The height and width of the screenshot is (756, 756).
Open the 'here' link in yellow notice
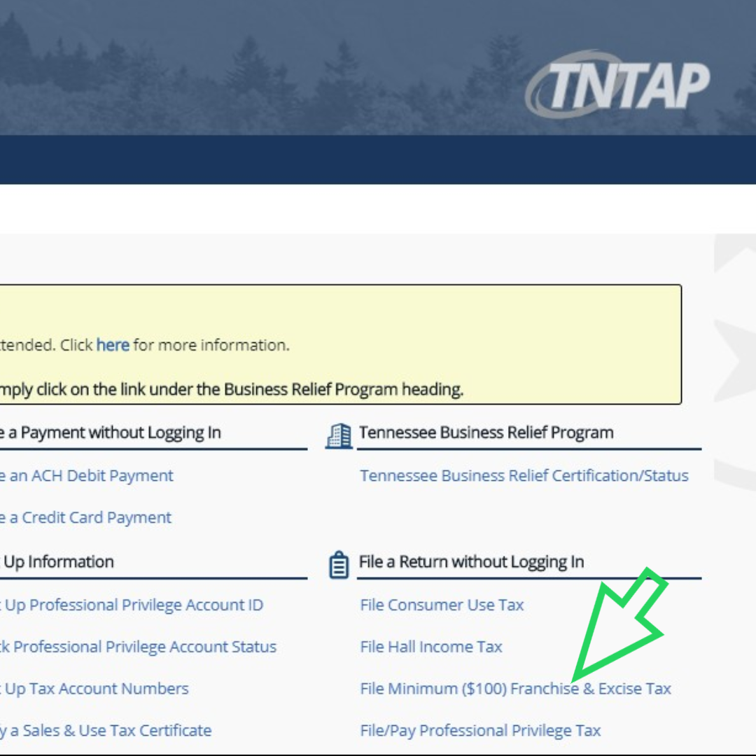(113, 345)
